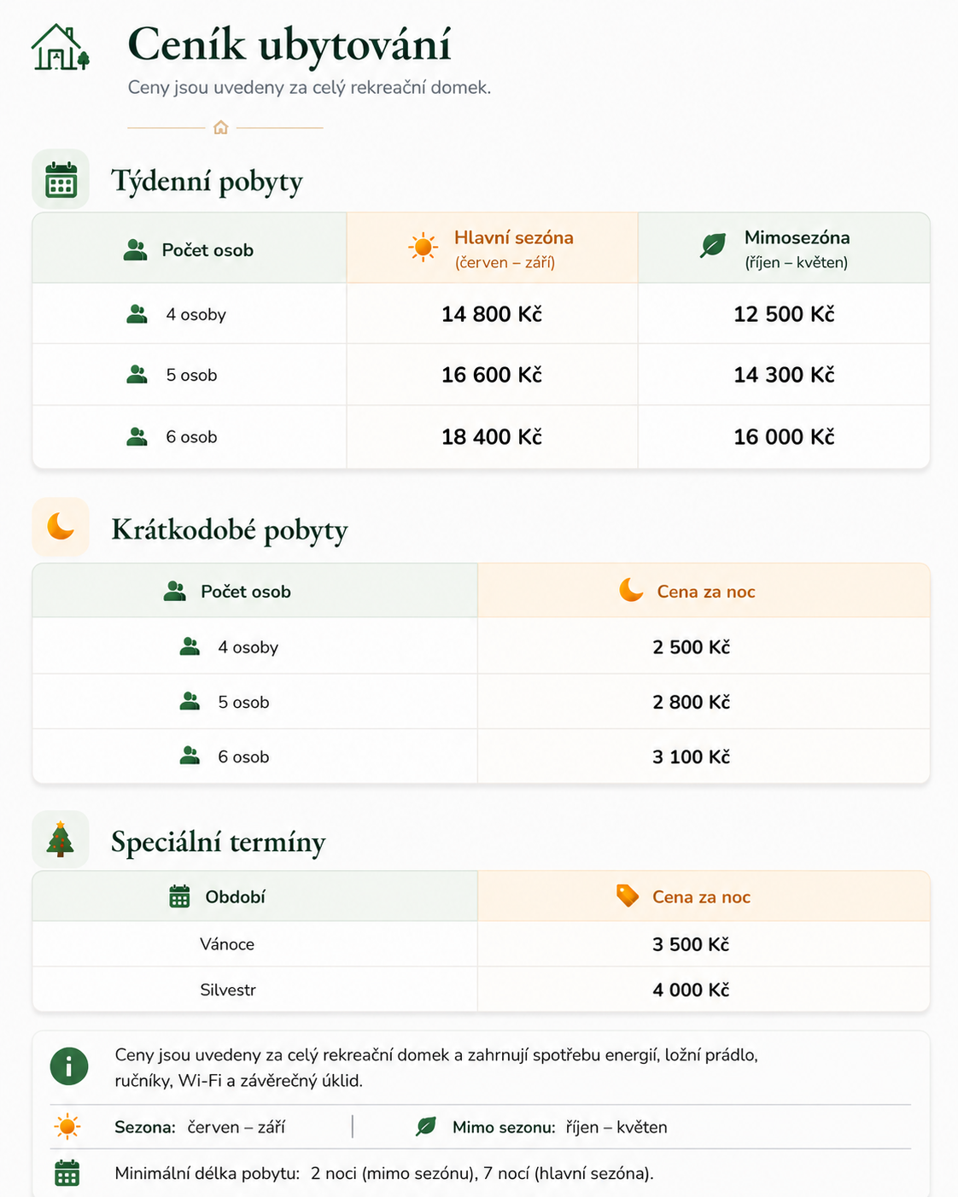Viewport: 958px width, 1197px height.
Task: Click the sun icon beside Sezona footer
Action: (x=67, y=1127)
